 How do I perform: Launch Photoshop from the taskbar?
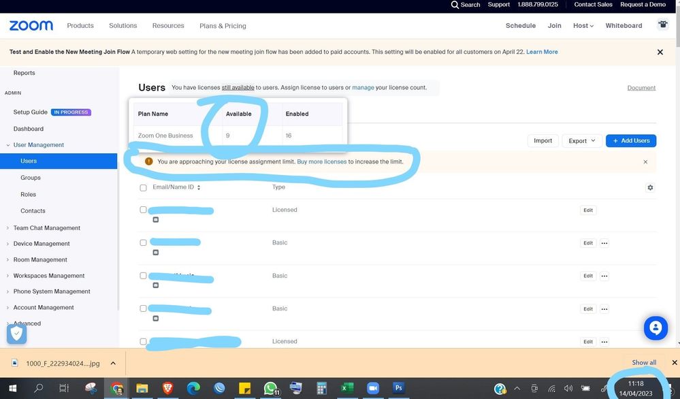click(x=398, y=387)
